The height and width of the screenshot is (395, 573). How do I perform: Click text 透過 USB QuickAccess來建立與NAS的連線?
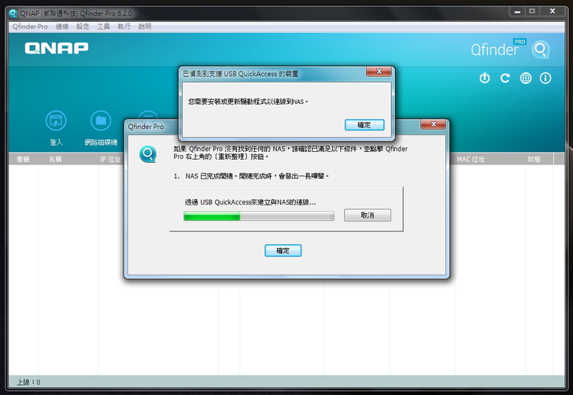[x=250, y=202]
